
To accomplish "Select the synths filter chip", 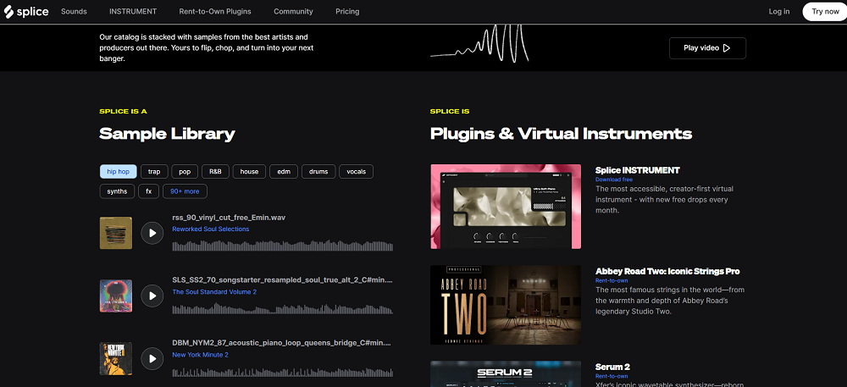I will pos(117,191).
